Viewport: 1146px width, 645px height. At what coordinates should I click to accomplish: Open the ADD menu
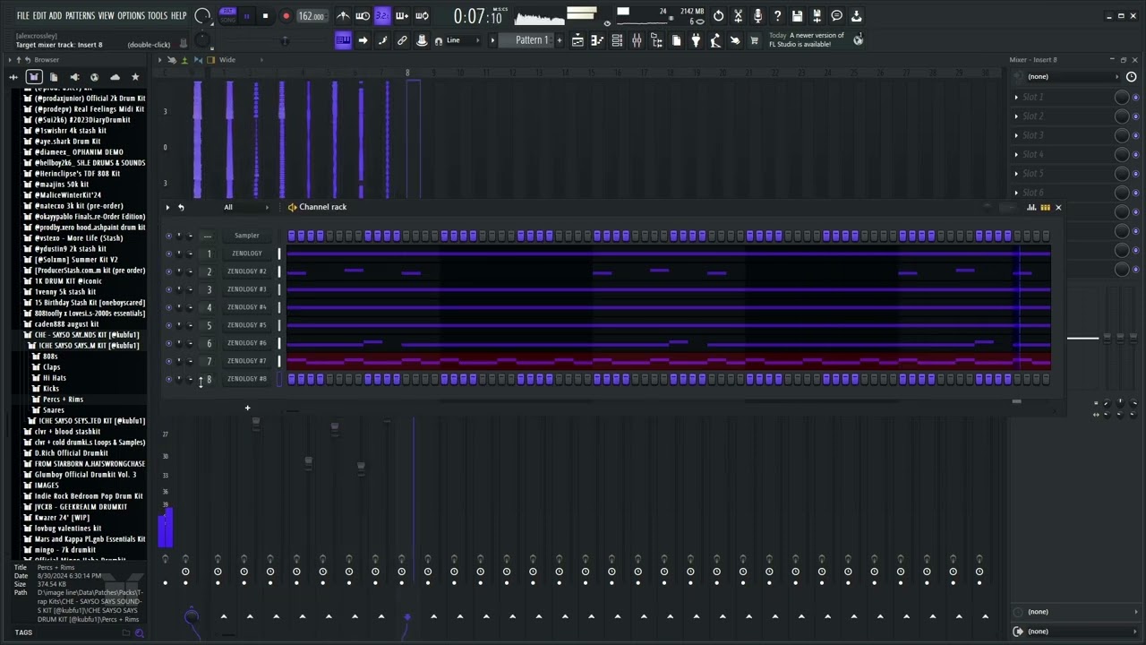[x=56, y=15]
